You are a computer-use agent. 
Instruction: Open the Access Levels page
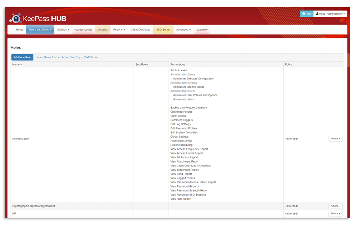[x=83, y=30]
